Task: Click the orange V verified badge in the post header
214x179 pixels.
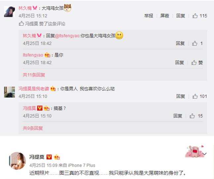Action: pos(49,157)
